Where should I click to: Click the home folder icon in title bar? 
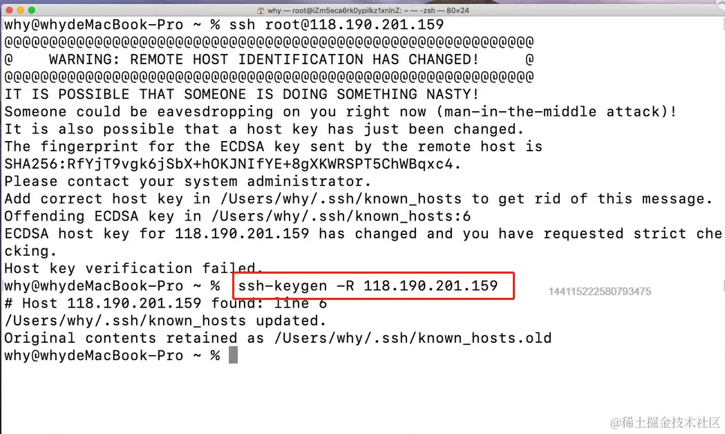coord(261,10)
